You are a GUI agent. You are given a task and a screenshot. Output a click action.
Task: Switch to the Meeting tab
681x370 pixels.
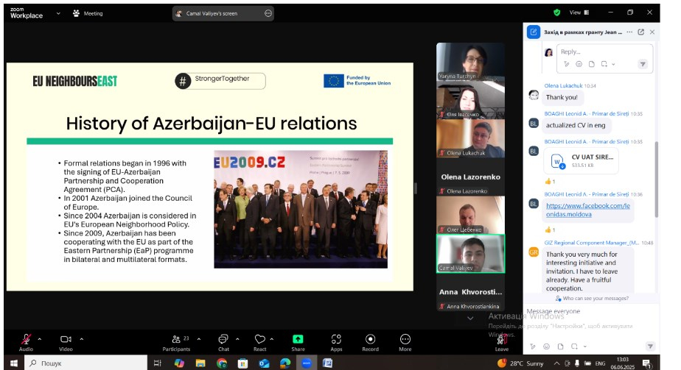click(88, 13)
